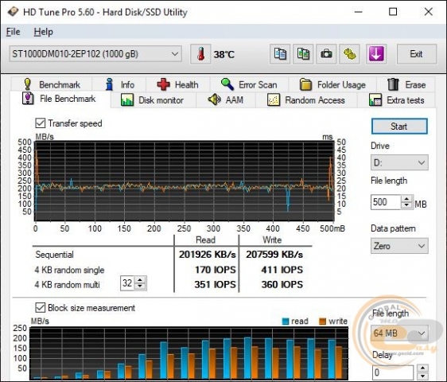The width and height of the screenshot is (447, 382).
Task: Switch to the Disk monitor tab
Action: pyautogui.click(x=153, y=100)
